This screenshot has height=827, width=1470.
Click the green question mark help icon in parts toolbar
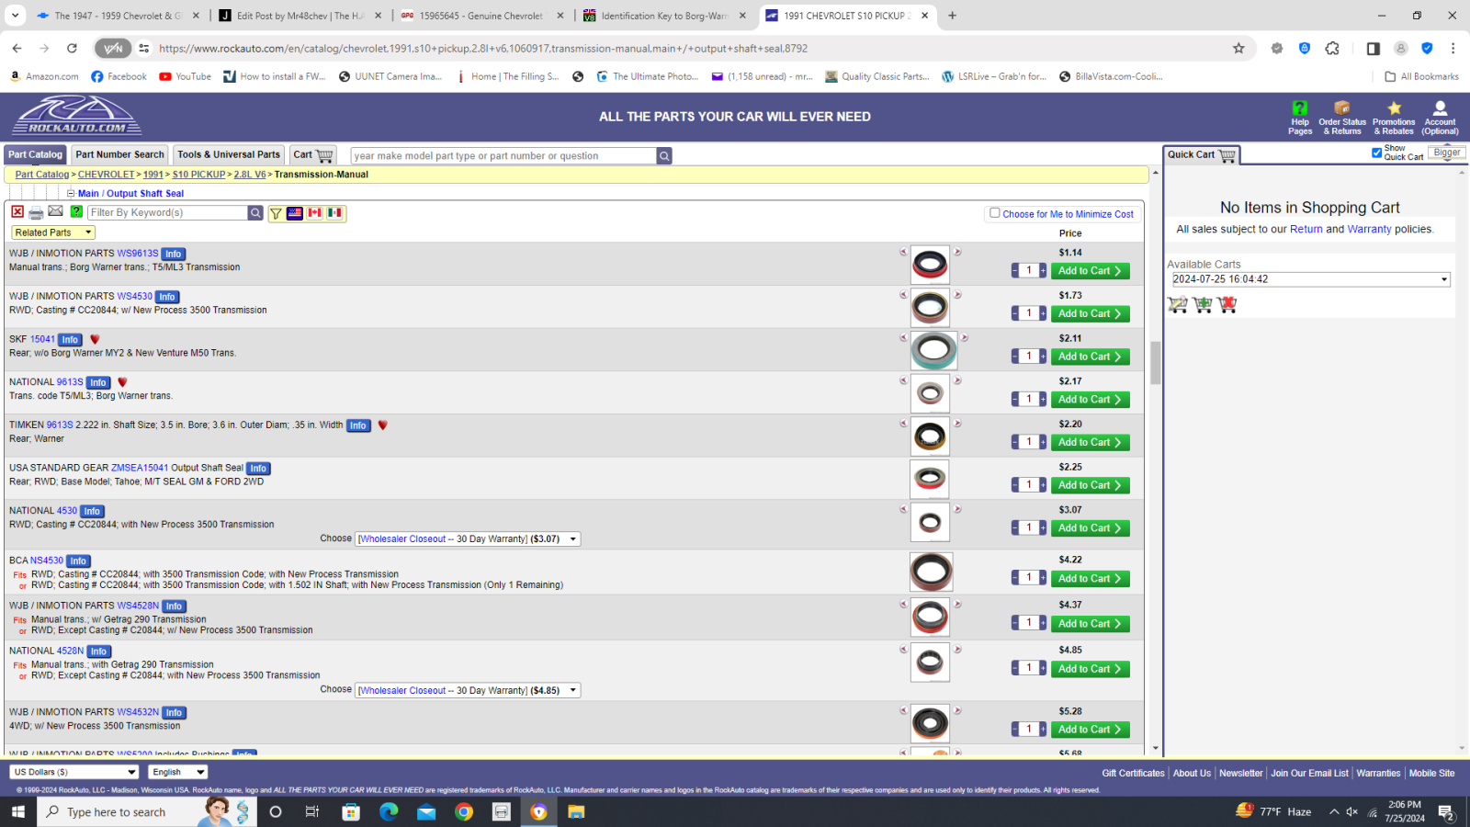(x=76, y=211)
